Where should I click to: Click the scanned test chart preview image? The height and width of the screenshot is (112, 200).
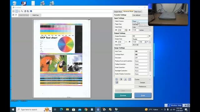coord(62,58)
